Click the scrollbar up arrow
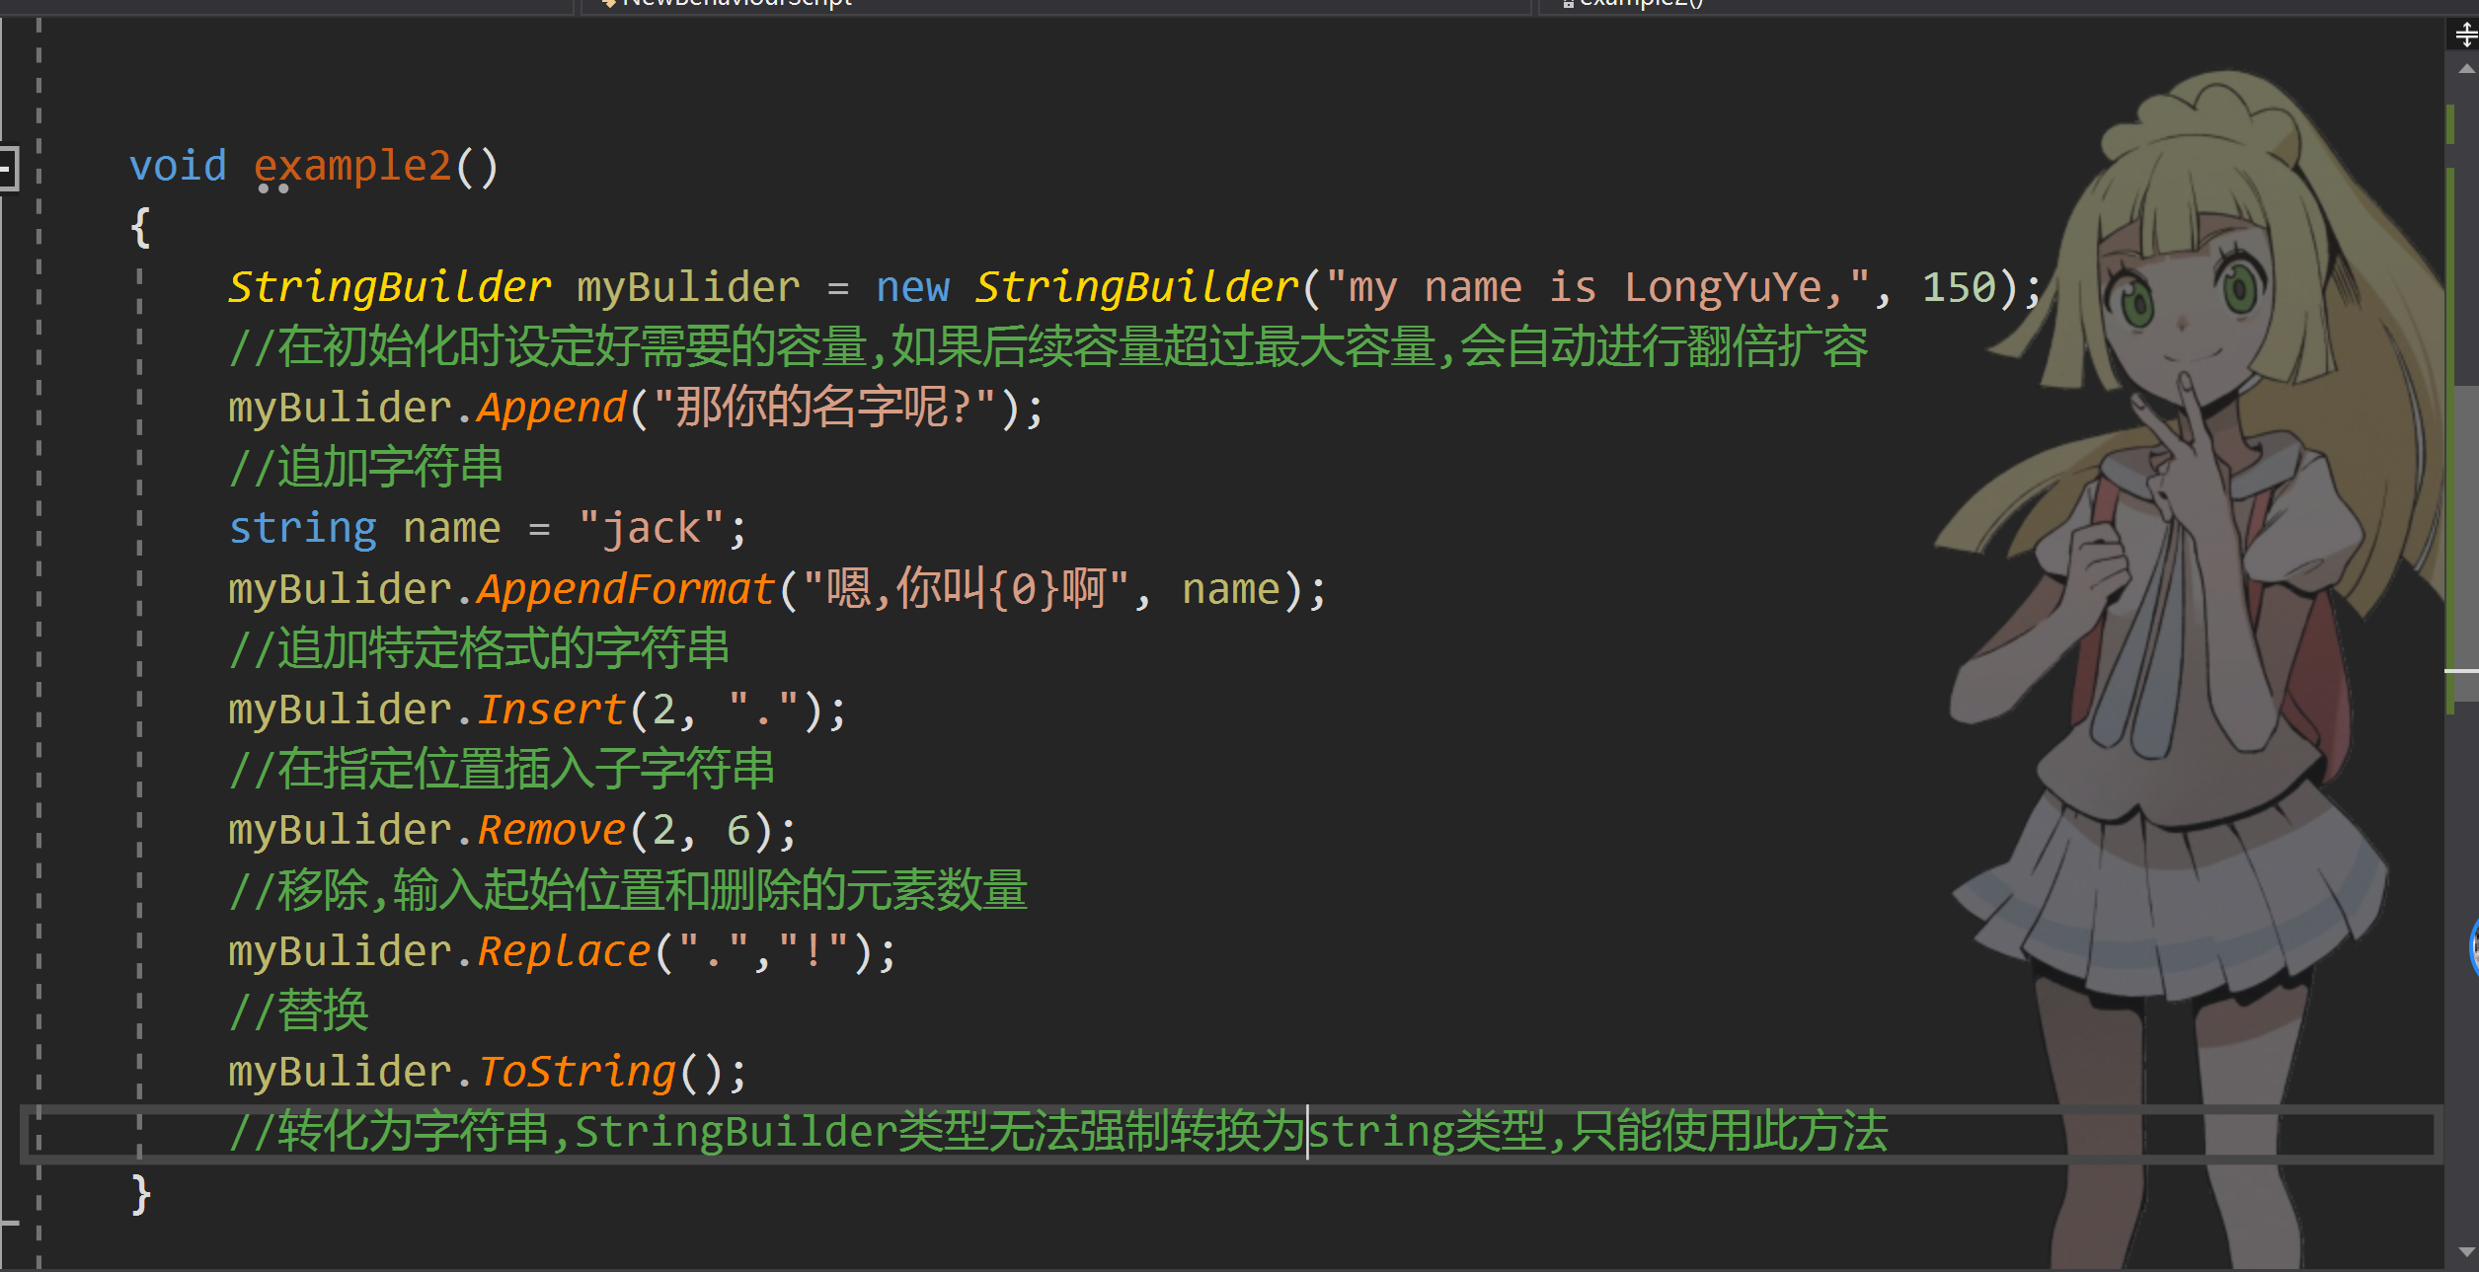 pyautogui.click(x=2465, y=69)
